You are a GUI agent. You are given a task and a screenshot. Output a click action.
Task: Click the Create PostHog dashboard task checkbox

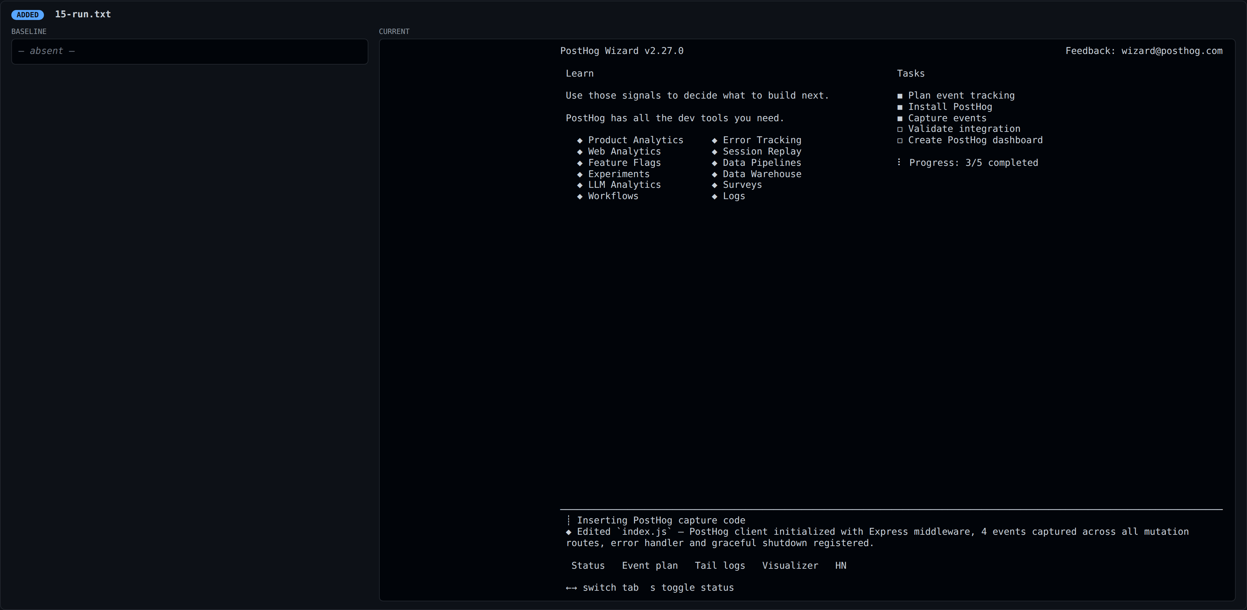tap(900, 141)
